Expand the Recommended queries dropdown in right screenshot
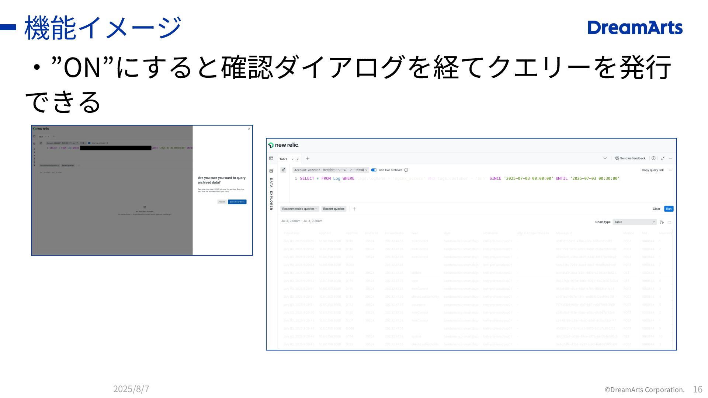The width and height of the screenshot is (708, 398). coord(299,209)
